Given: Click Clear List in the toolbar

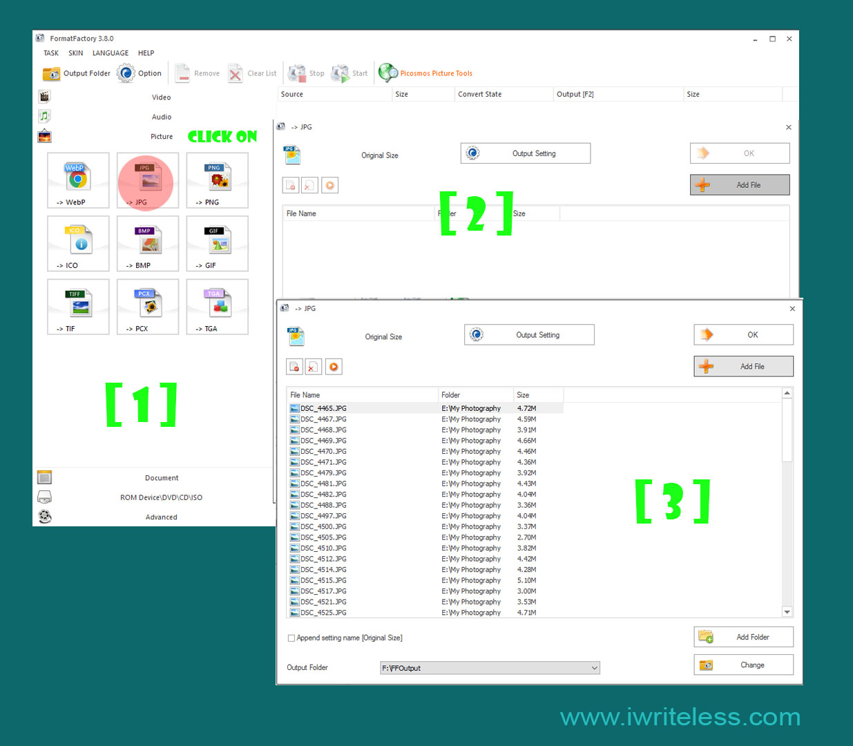Looking at the screenshot, I should tap(253, 73).
